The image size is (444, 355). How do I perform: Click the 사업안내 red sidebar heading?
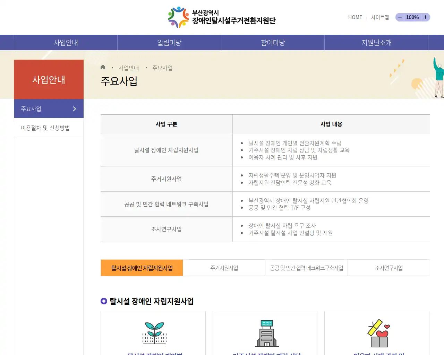click(x=49, y=79)
